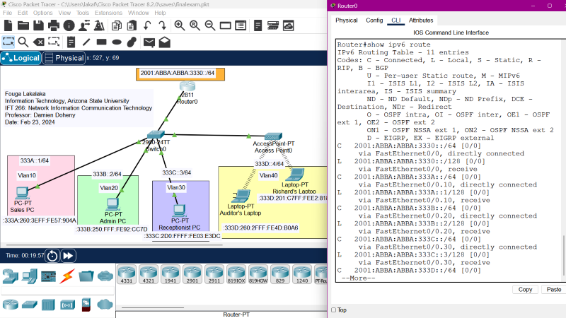
Task: Click Switch0 device in topology
Action: (x=156, y=135)
